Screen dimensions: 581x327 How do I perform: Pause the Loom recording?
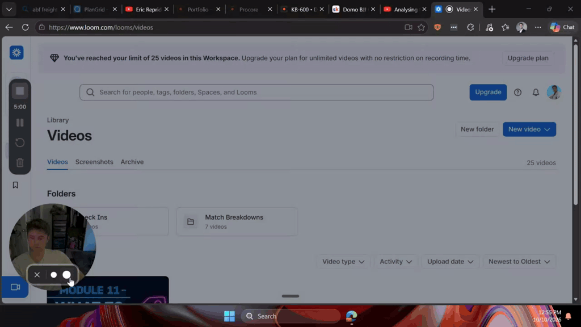20,123
